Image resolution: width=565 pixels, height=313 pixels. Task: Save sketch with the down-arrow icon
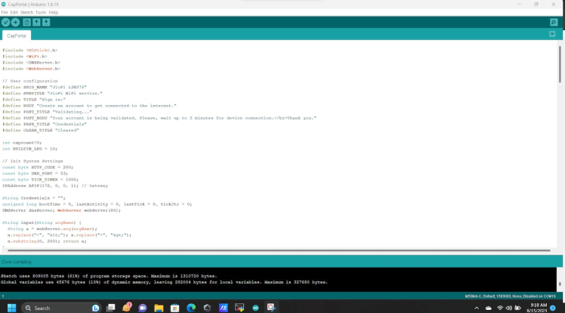tap(46, 23)
